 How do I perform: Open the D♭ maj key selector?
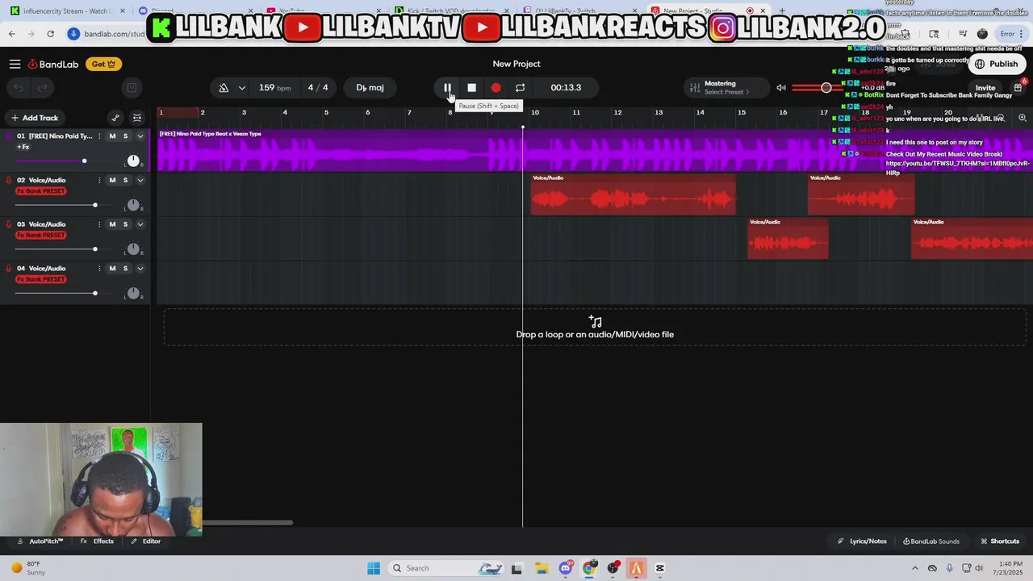(x=370, y=88)
